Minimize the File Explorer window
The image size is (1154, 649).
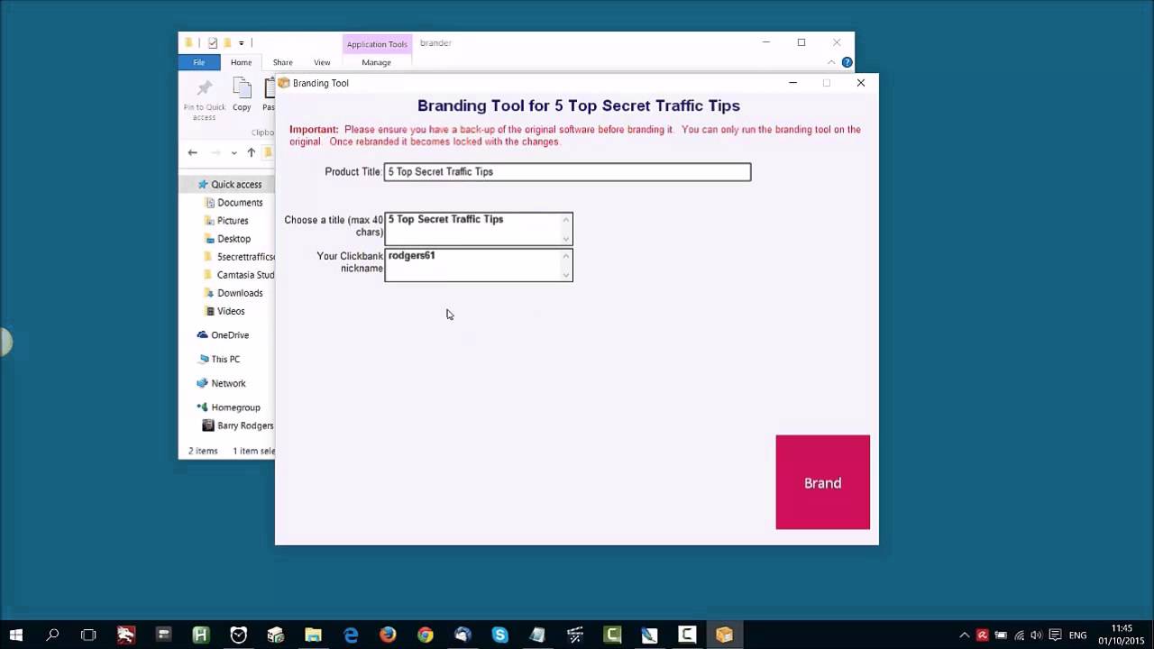point(765,42)
